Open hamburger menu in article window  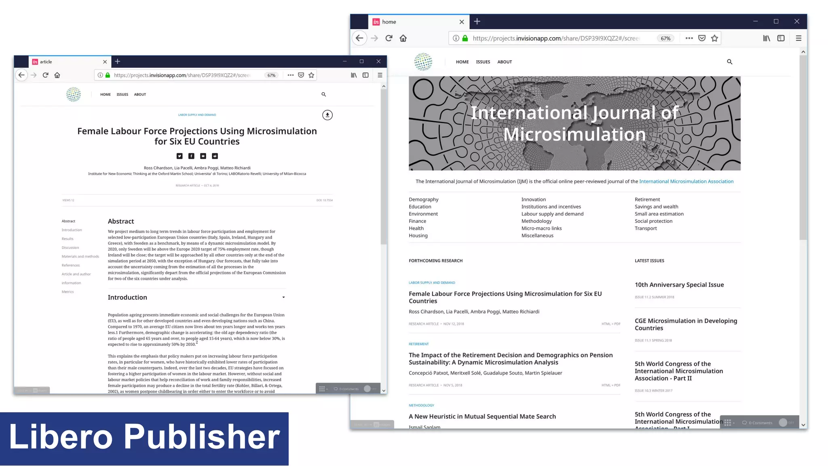[x=380, y=75]
